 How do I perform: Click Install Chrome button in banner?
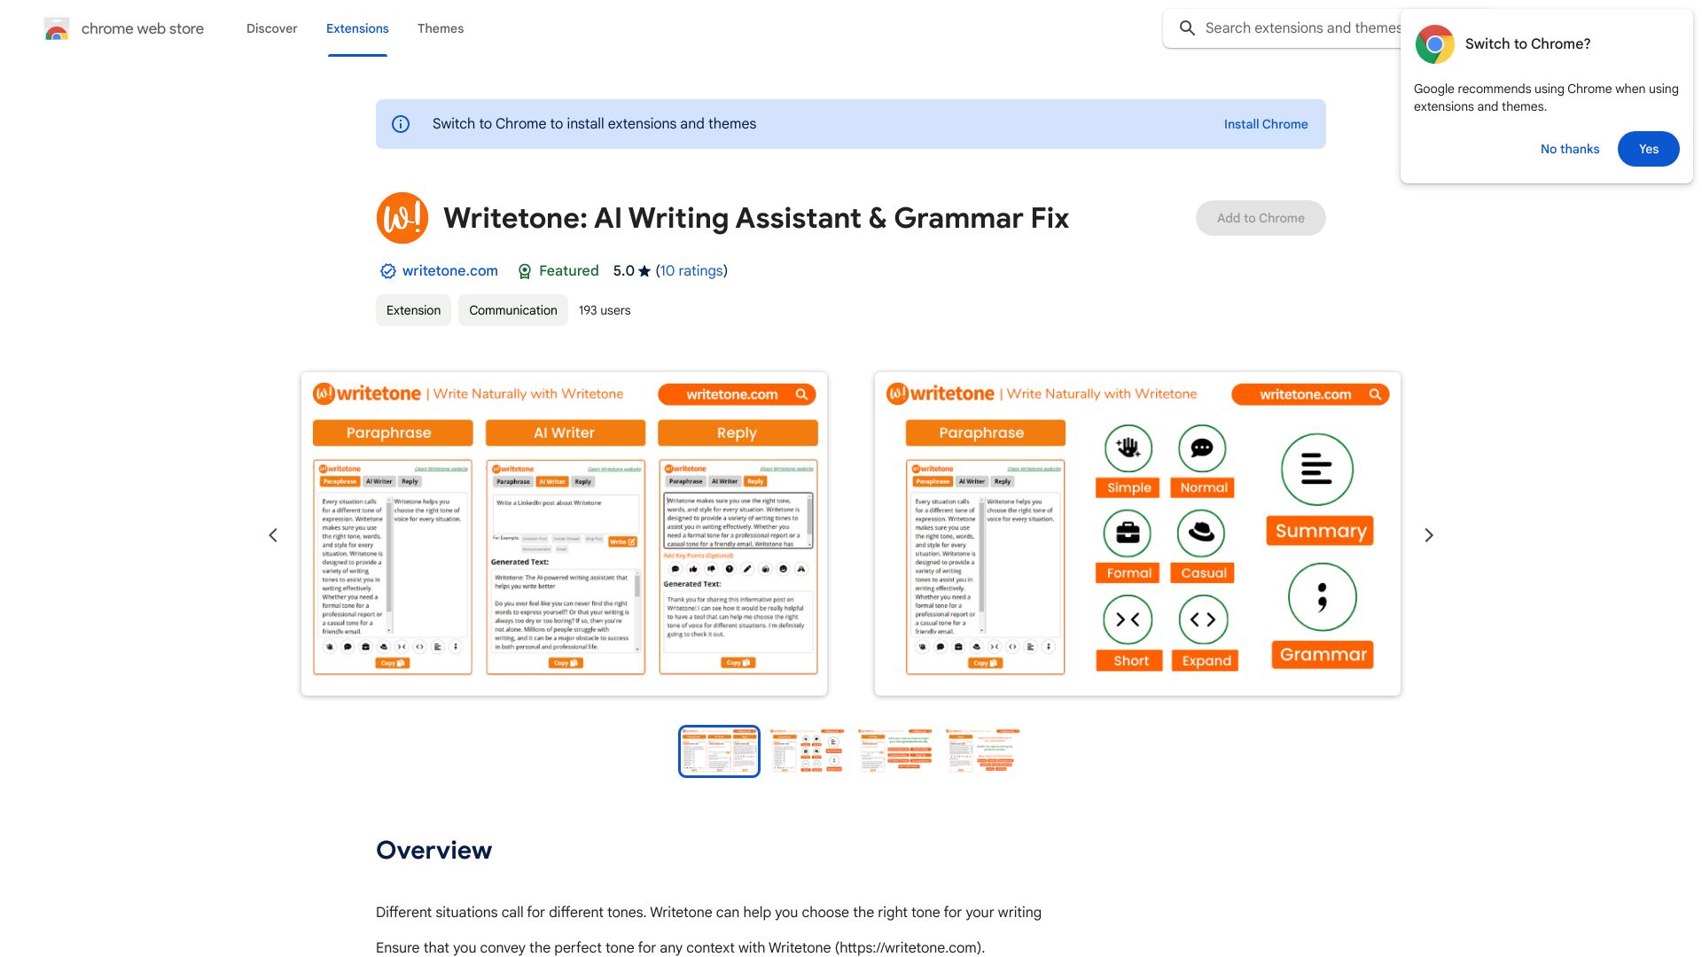(1266, 124)
